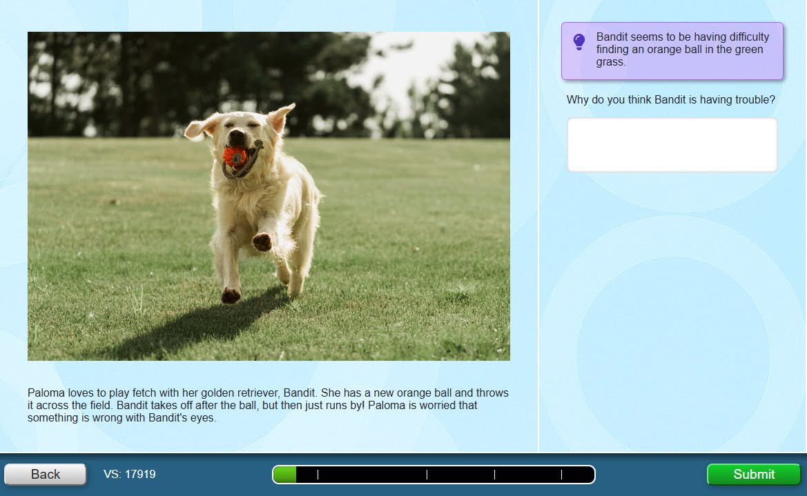The height and width of the screenshot is (496, 807).
Task: Click the light blue background panel
Action: pyautogui.click(x=672, y=310)
